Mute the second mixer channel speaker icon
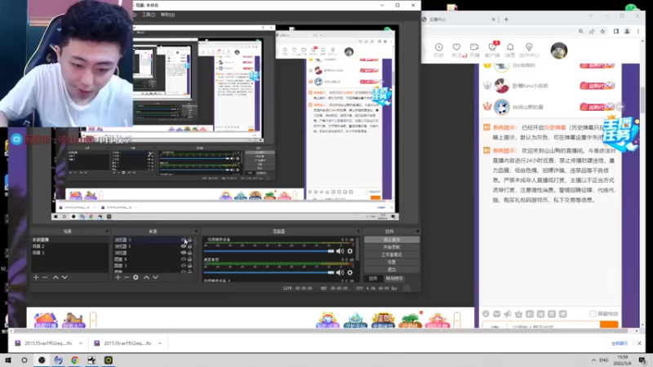The width and height of the screenshot is (653, 367). (x=340, y=272)
